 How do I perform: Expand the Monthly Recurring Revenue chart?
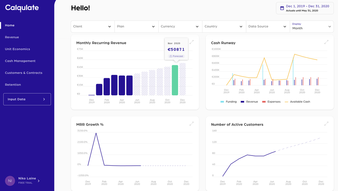point(192,42)
